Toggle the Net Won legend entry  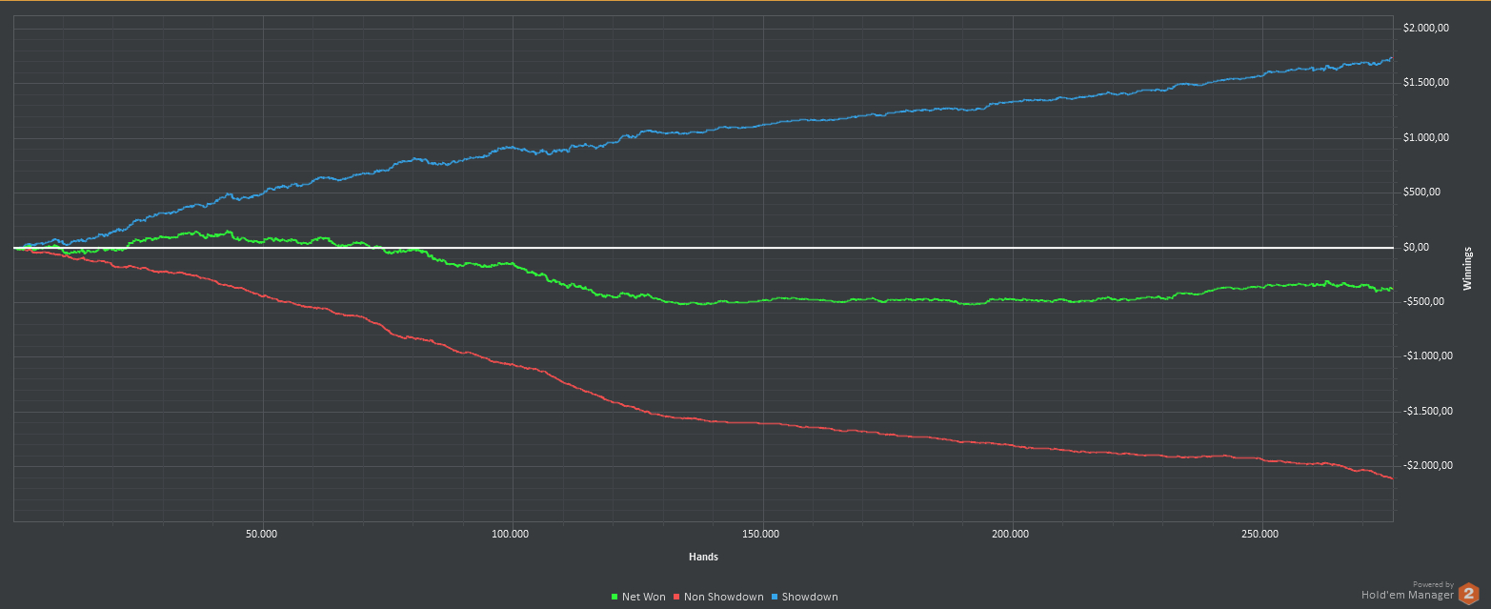point(637,597)
